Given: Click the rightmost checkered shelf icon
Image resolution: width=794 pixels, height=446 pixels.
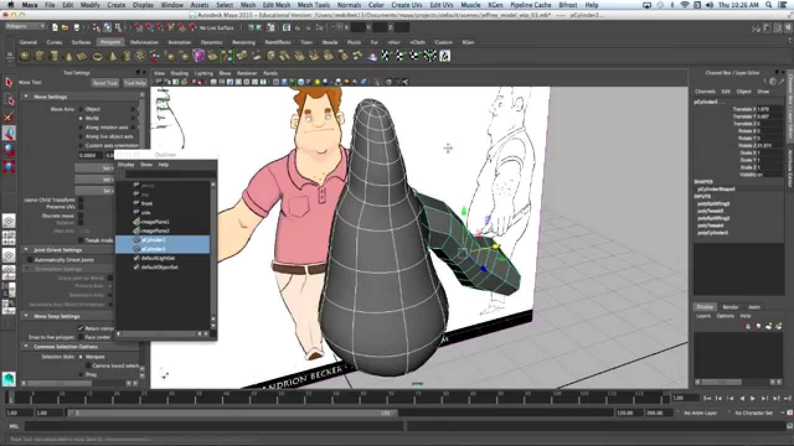Looking at the screenshot, I should point(445,56).
